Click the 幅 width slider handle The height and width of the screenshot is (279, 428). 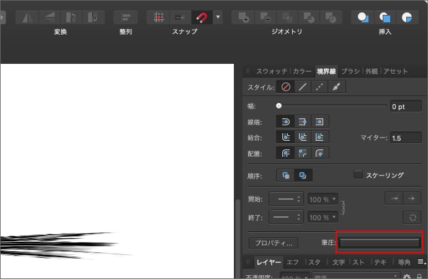[279, 106]
